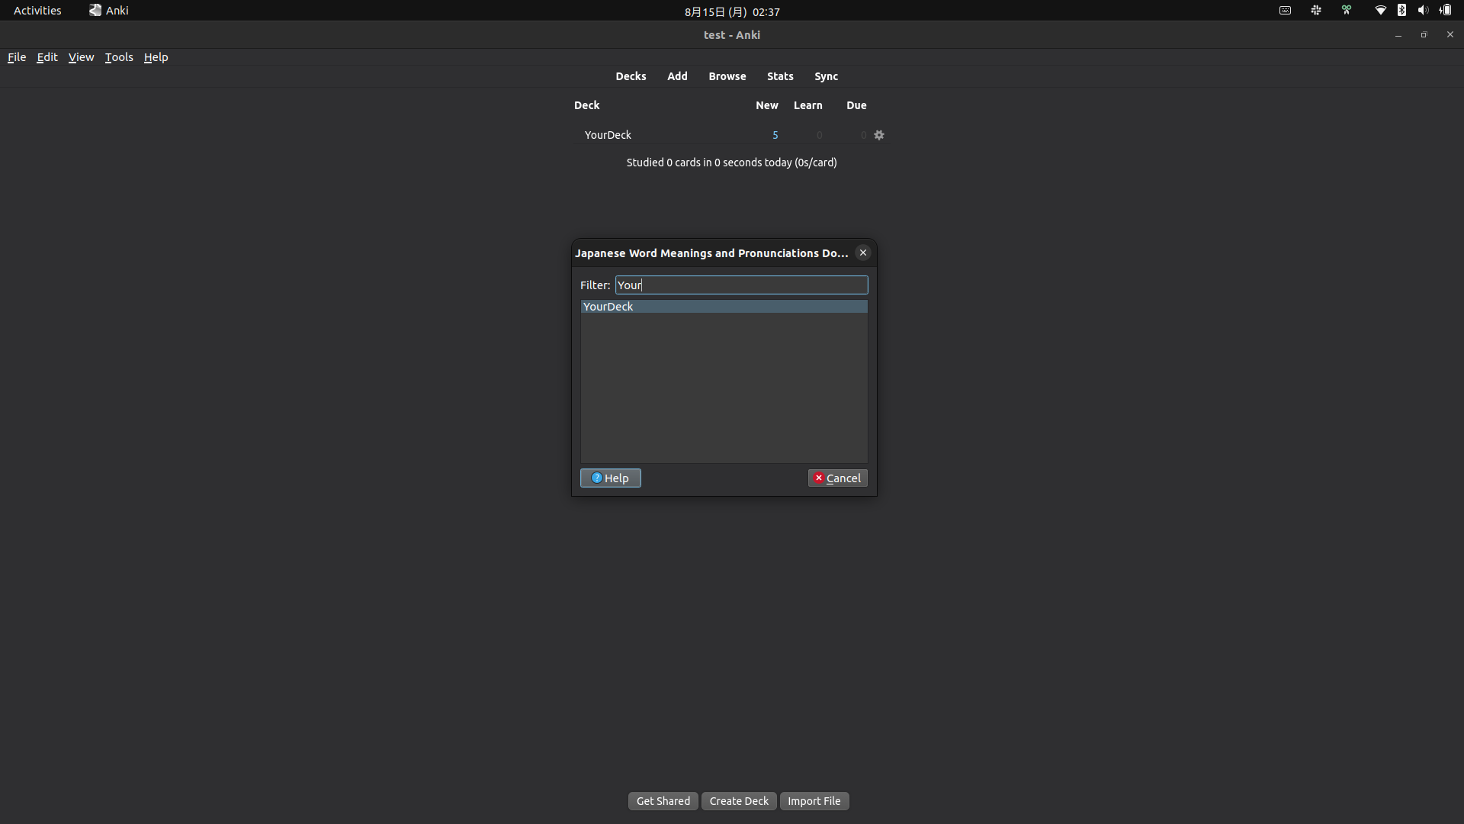Click the Bluetooth icon in the system tray
The width and height of the screenshot is (1464, 824).
[1401, 10]
